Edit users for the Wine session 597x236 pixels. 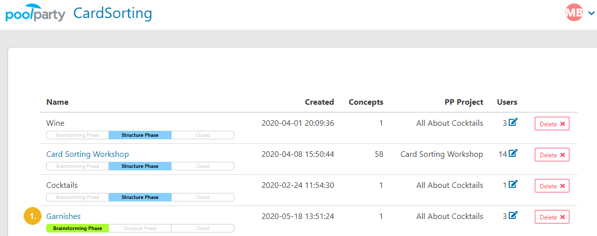coord(513,122)
